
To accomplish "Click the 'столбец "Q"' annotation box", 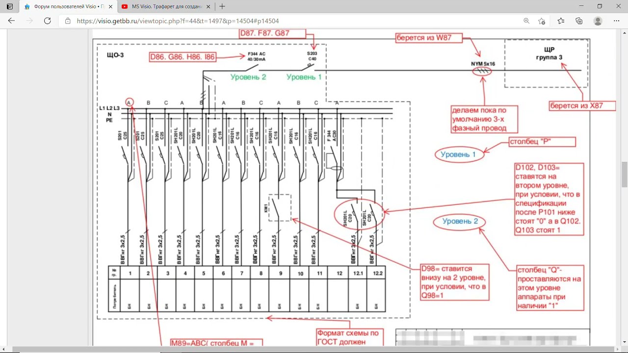I will point(550,288).
